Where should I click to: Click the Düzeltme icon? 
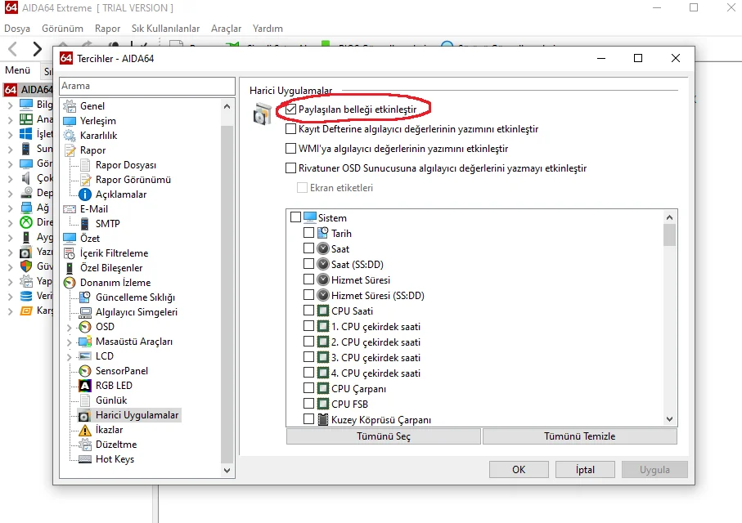(x=85, y=445)
